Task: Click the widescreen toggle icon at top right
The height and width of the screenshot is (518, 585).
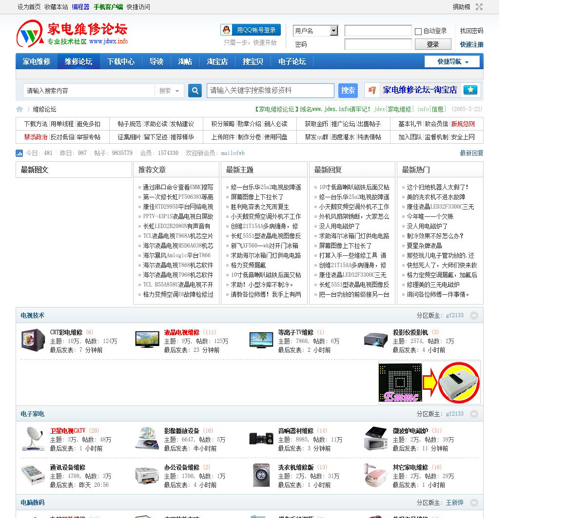Action: click(479, 7)
